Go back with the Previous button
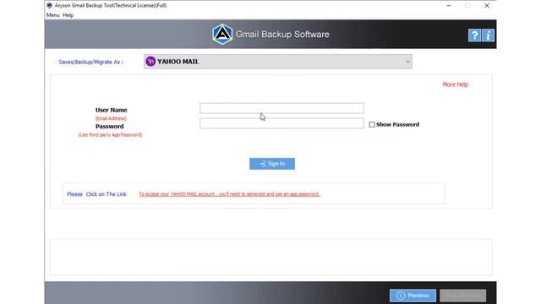 (413, 296)
